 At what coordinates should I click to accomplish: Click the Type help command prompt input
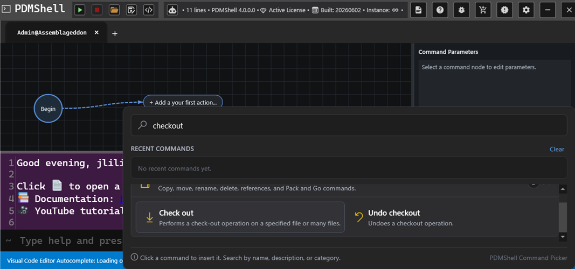(71, 241)
